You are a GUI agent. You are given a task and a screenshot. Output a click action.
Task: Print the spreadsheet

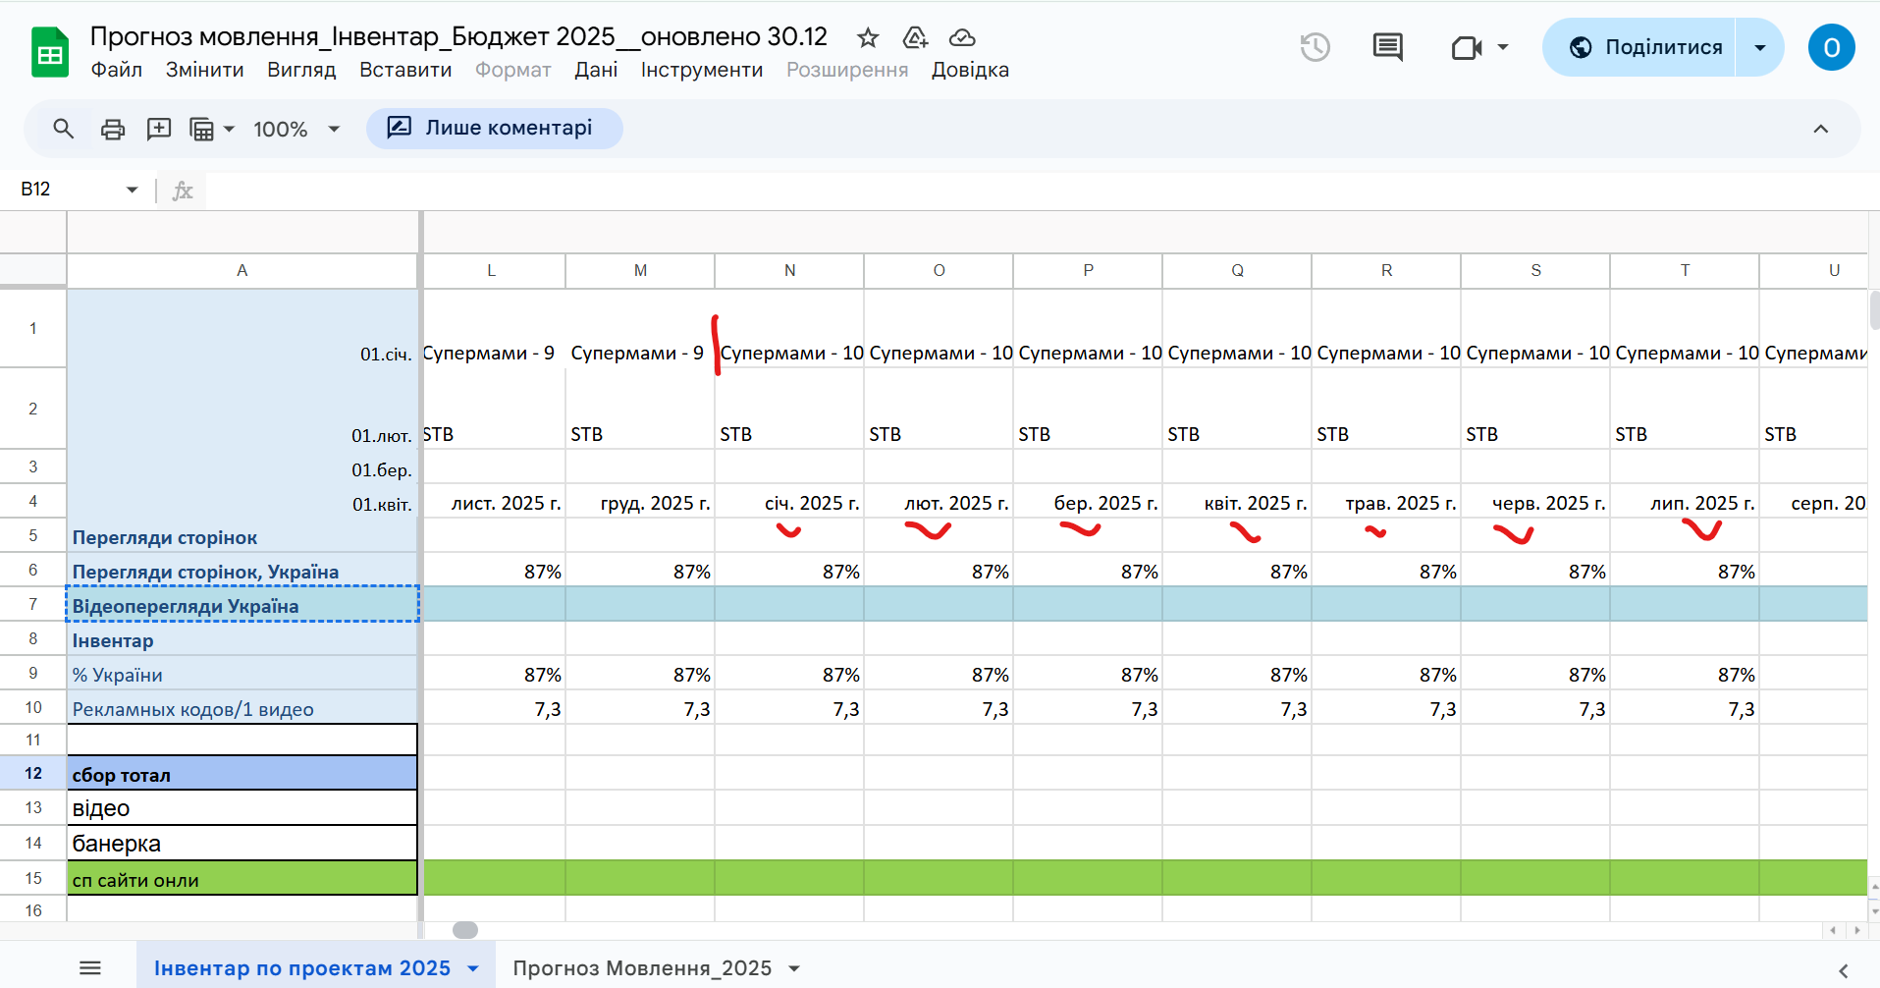[x=113, y=129]
